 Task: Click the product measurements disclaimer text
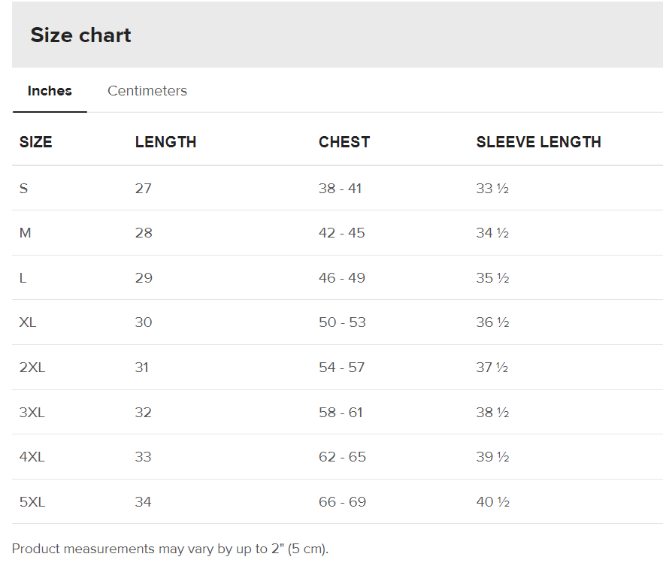tap(170, 549)
